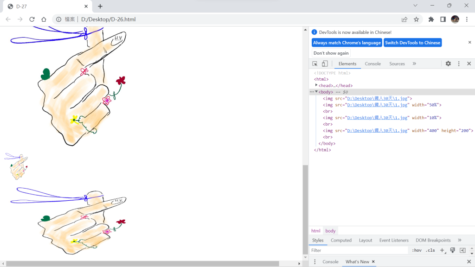Open the drawer menu ellipsis

pos(315,261)
